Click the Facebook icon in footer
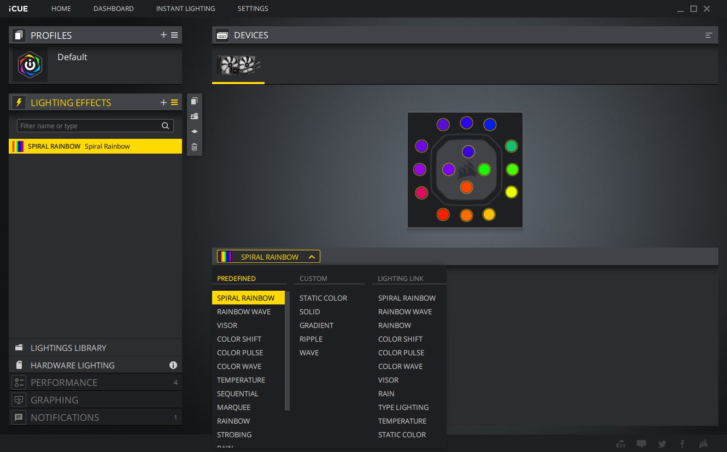 pos(682,444)
